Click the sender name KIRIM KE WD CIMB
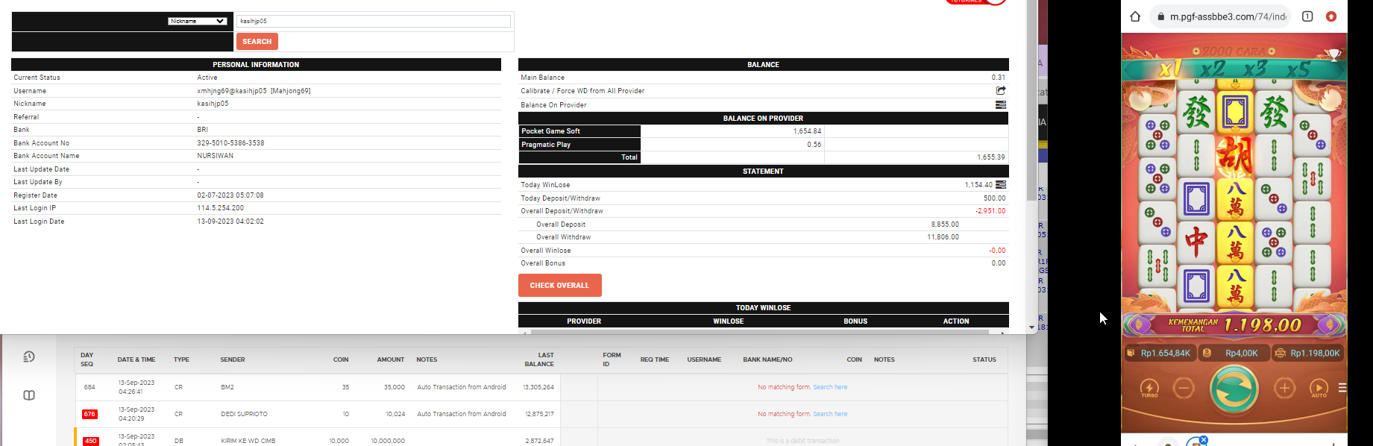 [248, 441]
